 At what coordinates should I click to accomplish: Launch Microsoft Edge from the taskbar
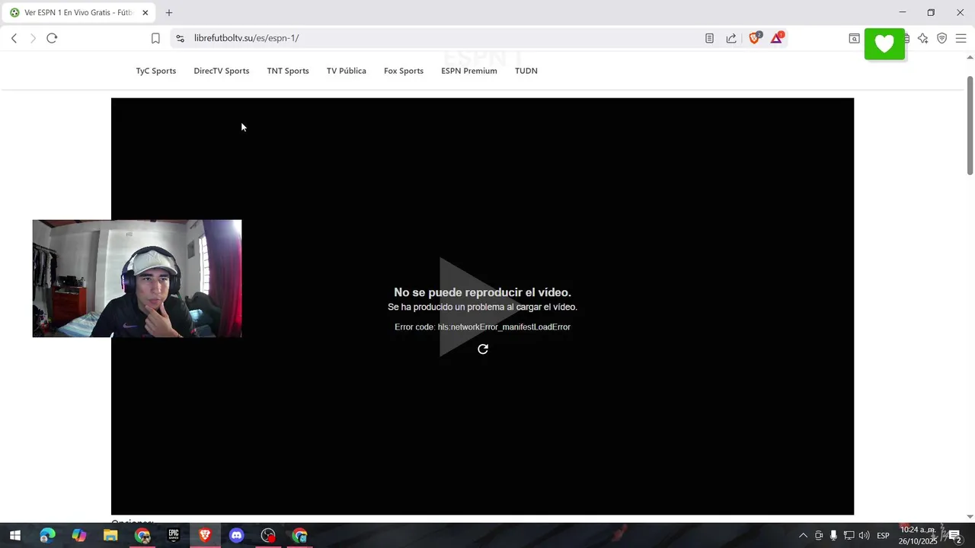click(x=47, y=536)
